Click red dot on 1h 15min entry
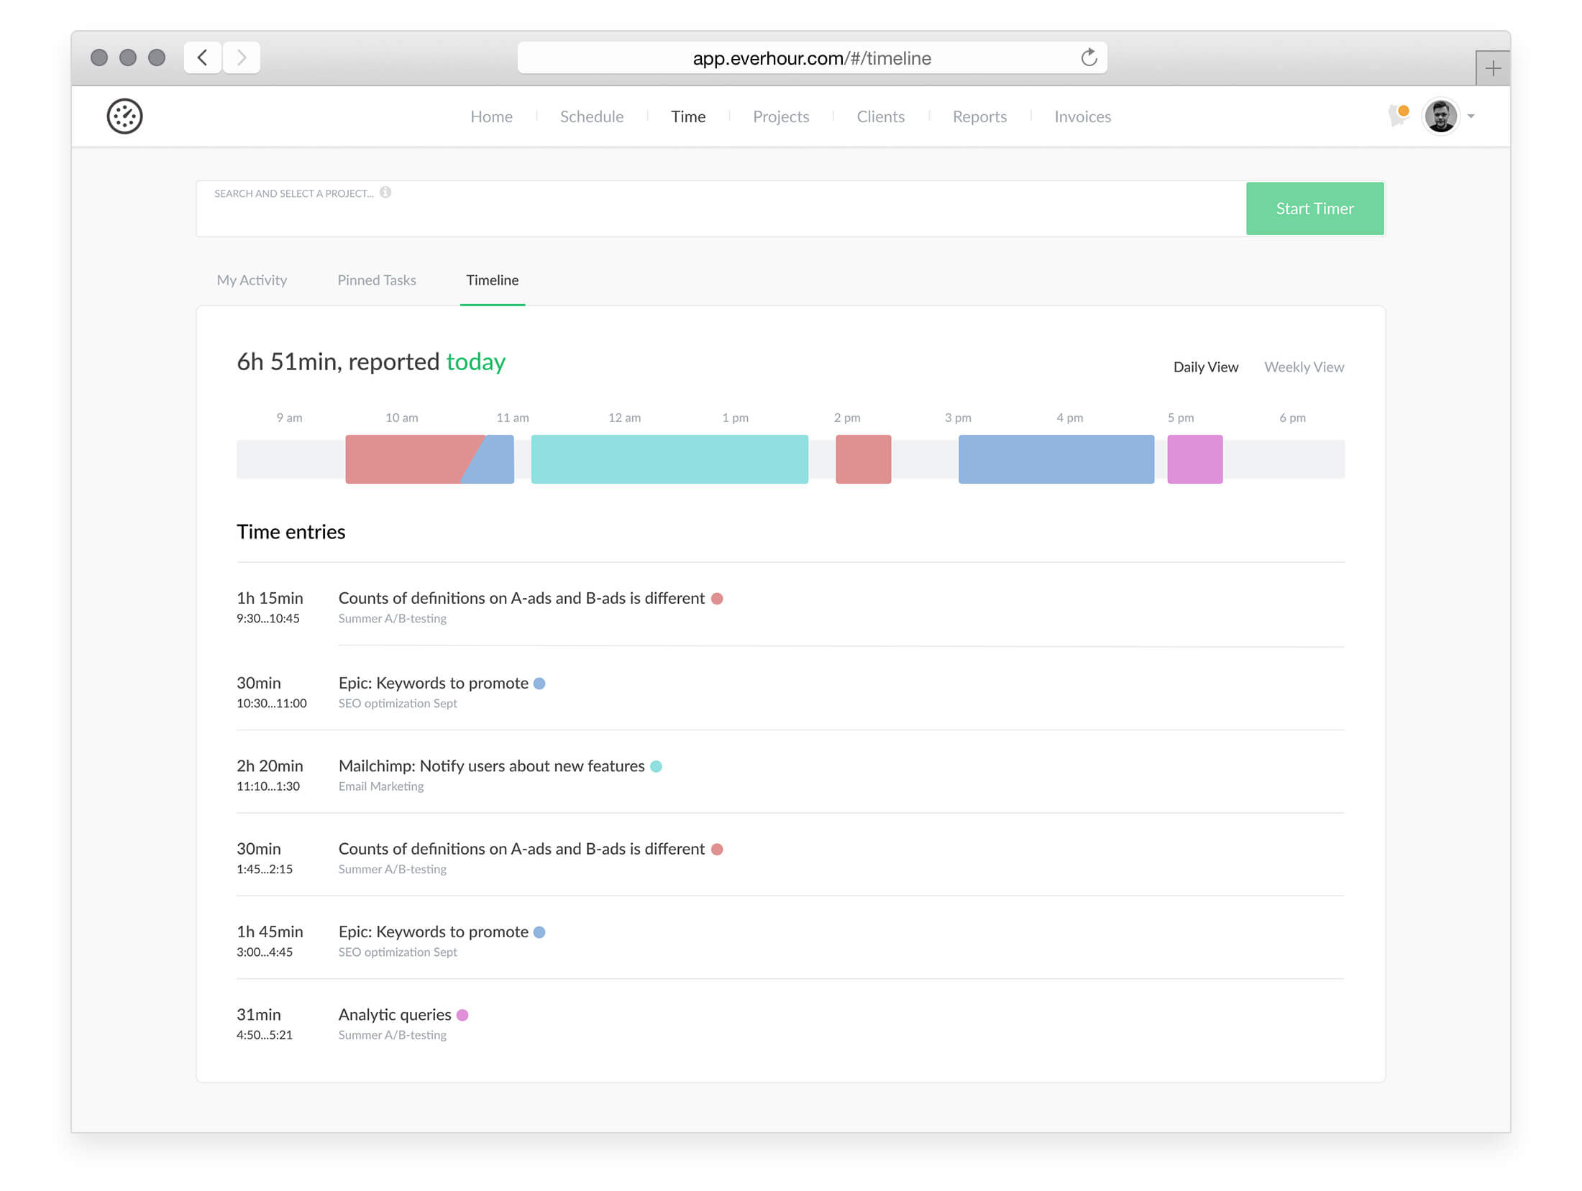 point(717,599)
